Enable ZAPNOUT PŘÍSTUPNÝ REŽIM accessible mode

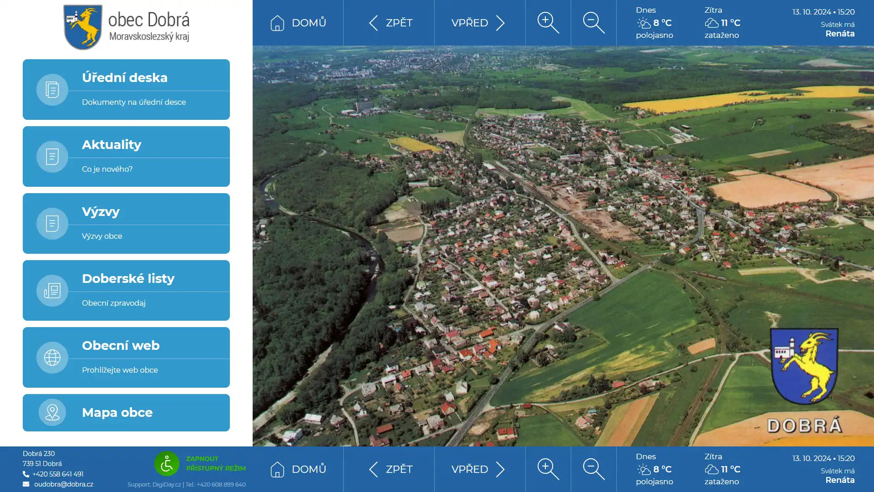coord(216,463)
